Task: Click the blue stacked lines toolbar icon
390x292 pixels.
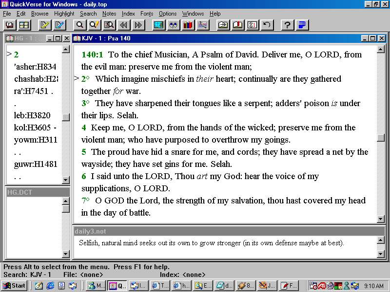Action: tap(302, 25)
